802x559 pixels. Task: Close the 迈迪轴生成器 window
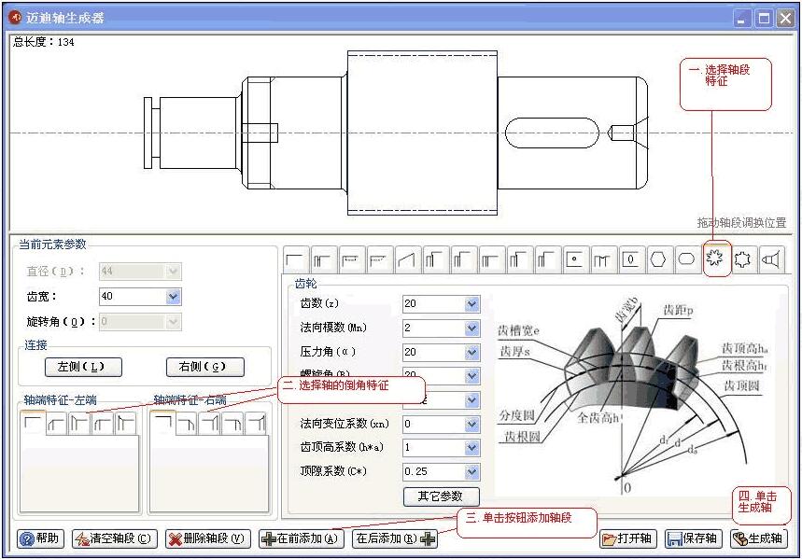785,19
